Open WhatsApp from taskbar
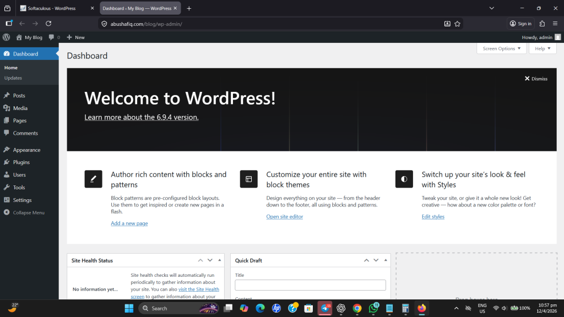564x317 pixels. (373, 308)
